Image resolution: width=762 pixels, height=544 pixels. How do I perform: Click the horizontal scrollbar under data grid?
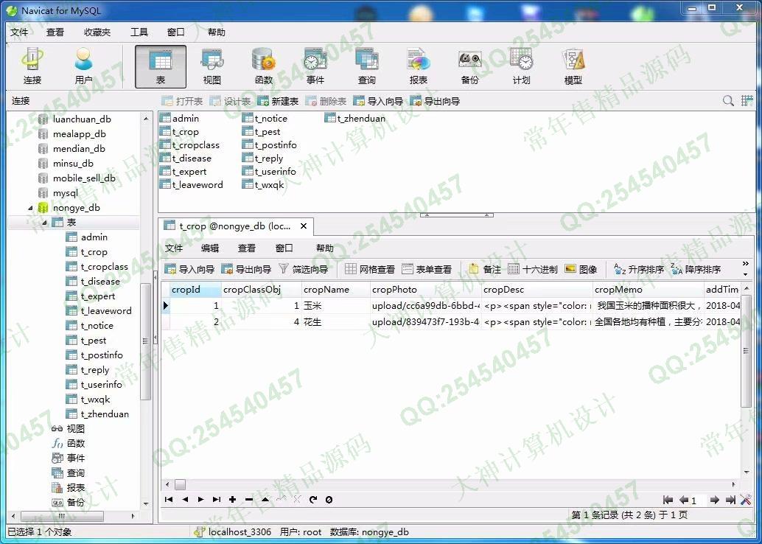442,484
